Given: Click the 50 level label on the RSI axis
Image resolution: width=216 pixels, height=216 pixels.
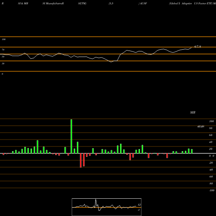Looking at the screenshot, I should [3, 57].
